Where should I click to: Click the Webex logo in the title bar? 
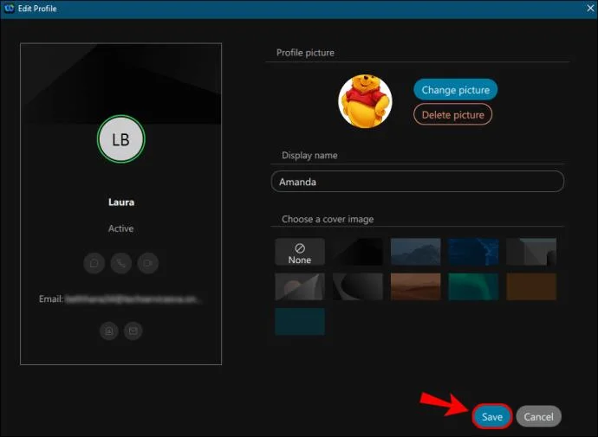coord(10,9)
